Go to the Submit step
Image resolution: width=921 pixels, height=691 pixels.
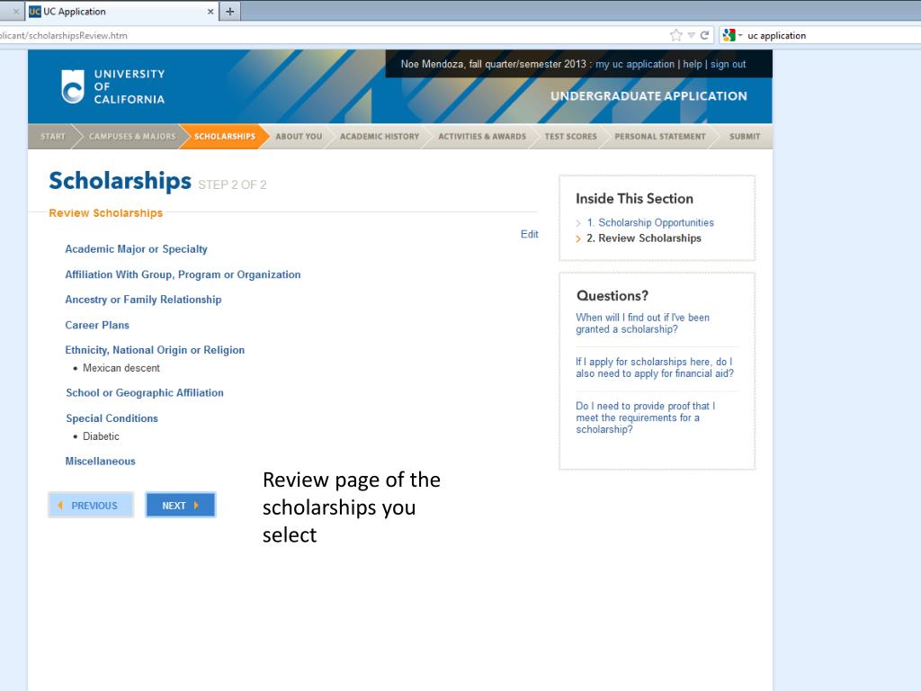pos(744,137)
